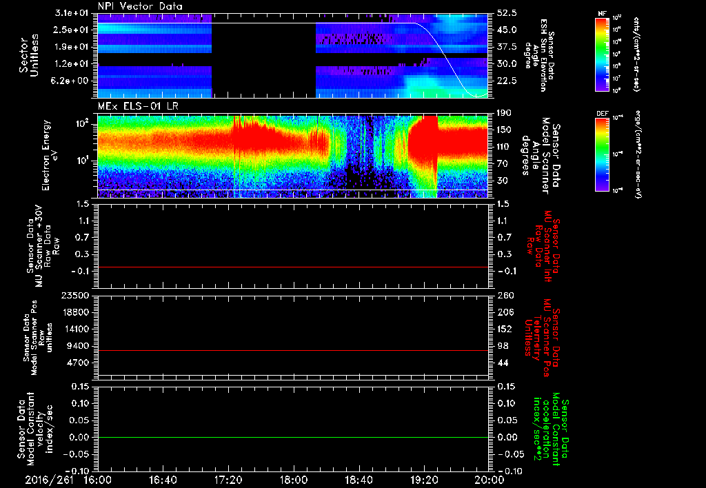Click the 18:40 time tick label
Viewport: 706px width, 488px height.
(359, 480)
